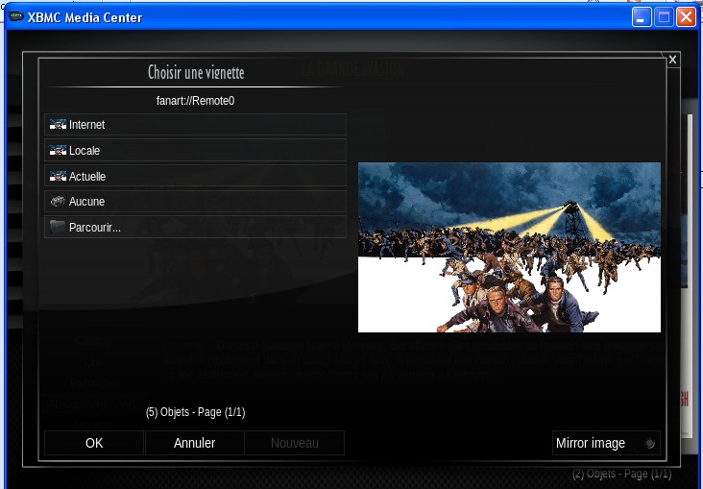This screenshot has height=489, width=703.
Task: Click the (5) Objets - Page (1/1) counter
Action: point(196,412)
